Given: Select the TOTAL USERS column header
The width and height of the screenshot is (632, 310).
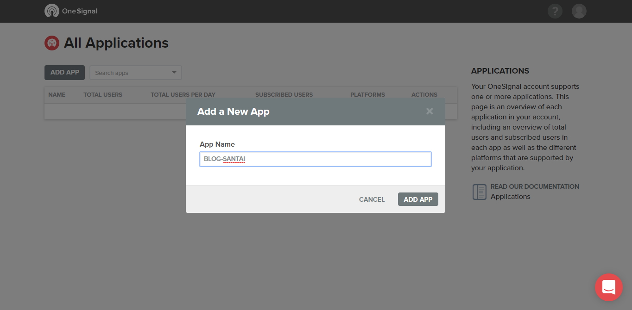Looking at the screenshot, I should click(x=102, y=94).
